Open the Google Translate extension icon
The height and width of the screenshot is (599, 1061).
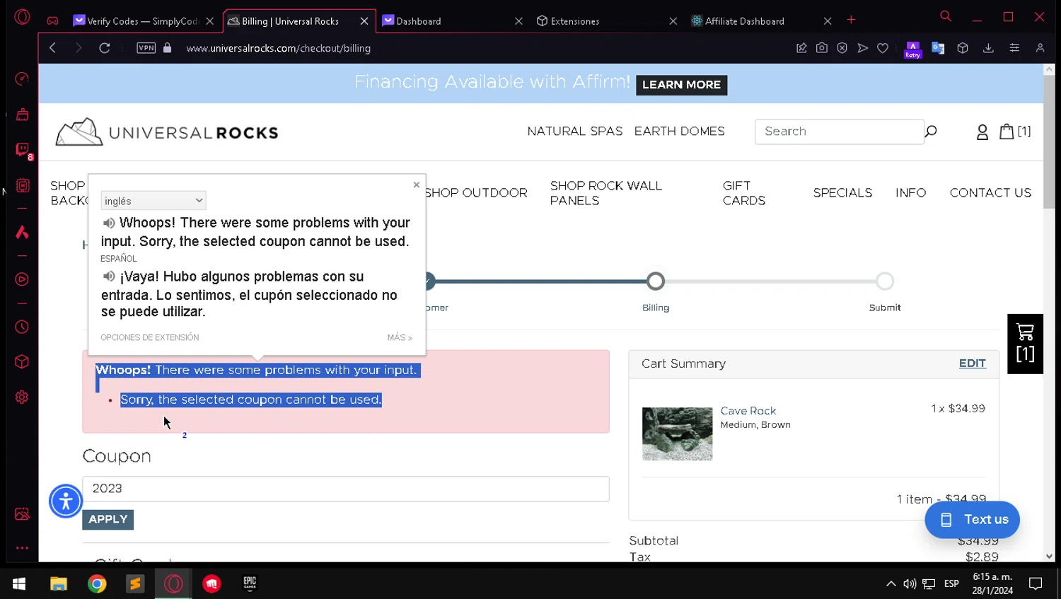point(938,48)
